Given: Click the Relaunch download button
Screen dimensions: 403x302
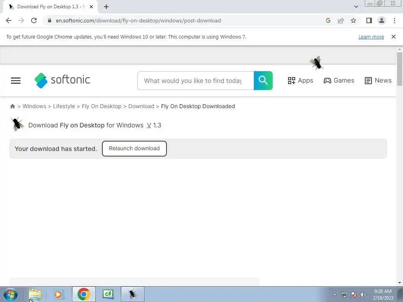Looking at the screenshot, I should [x=134, y=148].
